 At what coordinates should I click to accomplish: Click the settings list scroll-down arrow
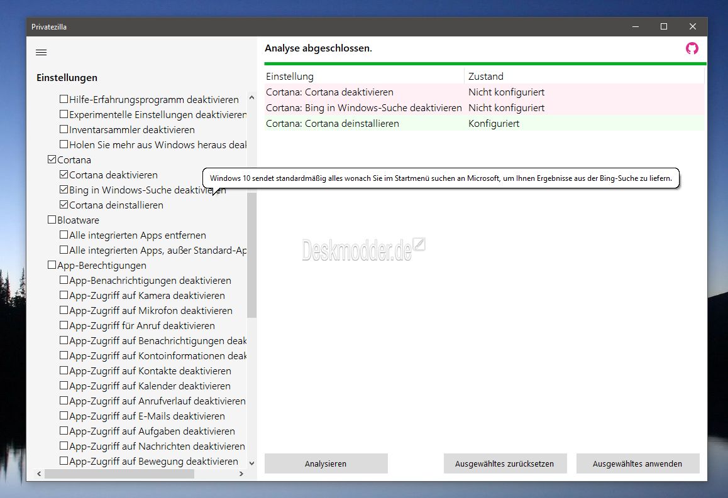click(x=251, y=463)
